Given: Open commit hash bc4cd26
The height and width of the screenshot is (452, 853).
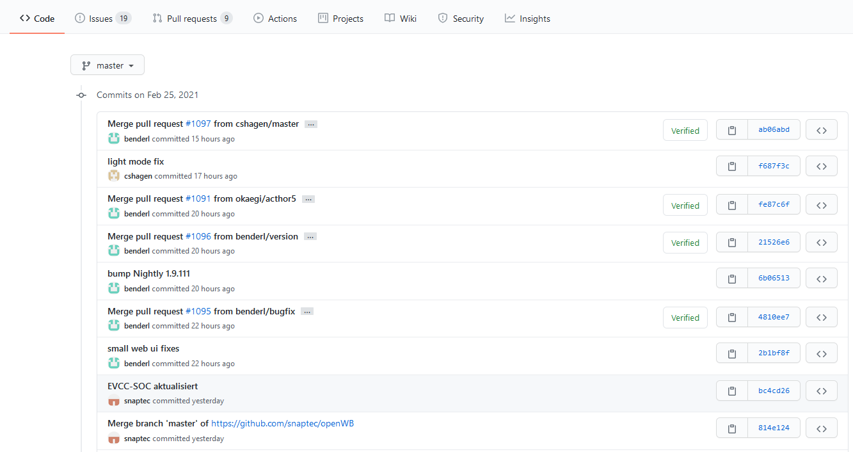Looking at the screenshot, I should tap(774, 391).
